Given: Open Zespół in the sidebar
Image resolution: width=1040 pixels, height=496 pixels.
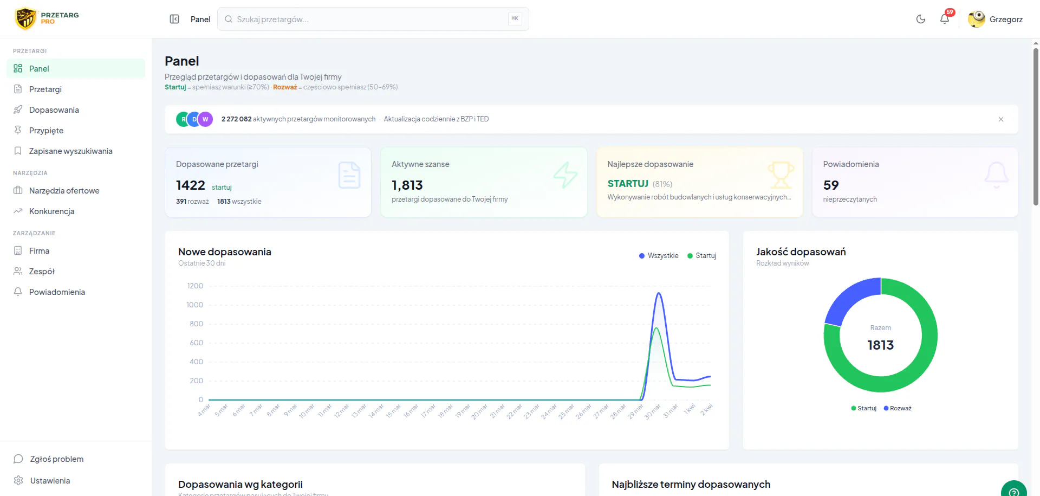Looking at the screenshot, I should [76, 271].
